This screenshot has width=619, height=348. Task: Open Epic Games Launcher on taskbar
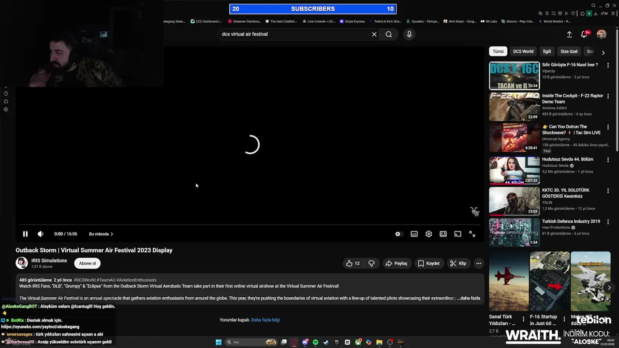click(x=337, y=342)
